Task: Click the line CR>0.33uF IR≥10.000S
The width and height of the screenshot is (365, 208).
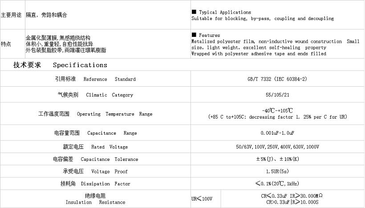Action: pyautogui.click(x=292, y=202)
